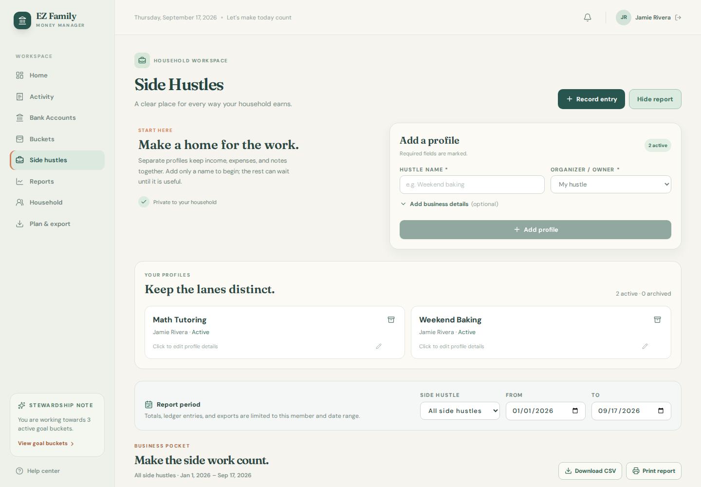Edit Weekend Baking profile via pencil icon
This screenshot has width=701, height=487.
click(x=645, y=346)
